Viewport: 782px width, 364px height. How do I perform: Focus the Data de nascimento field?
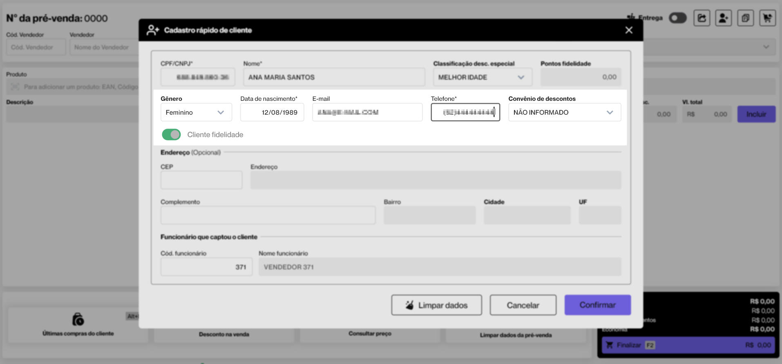point(272,112)
